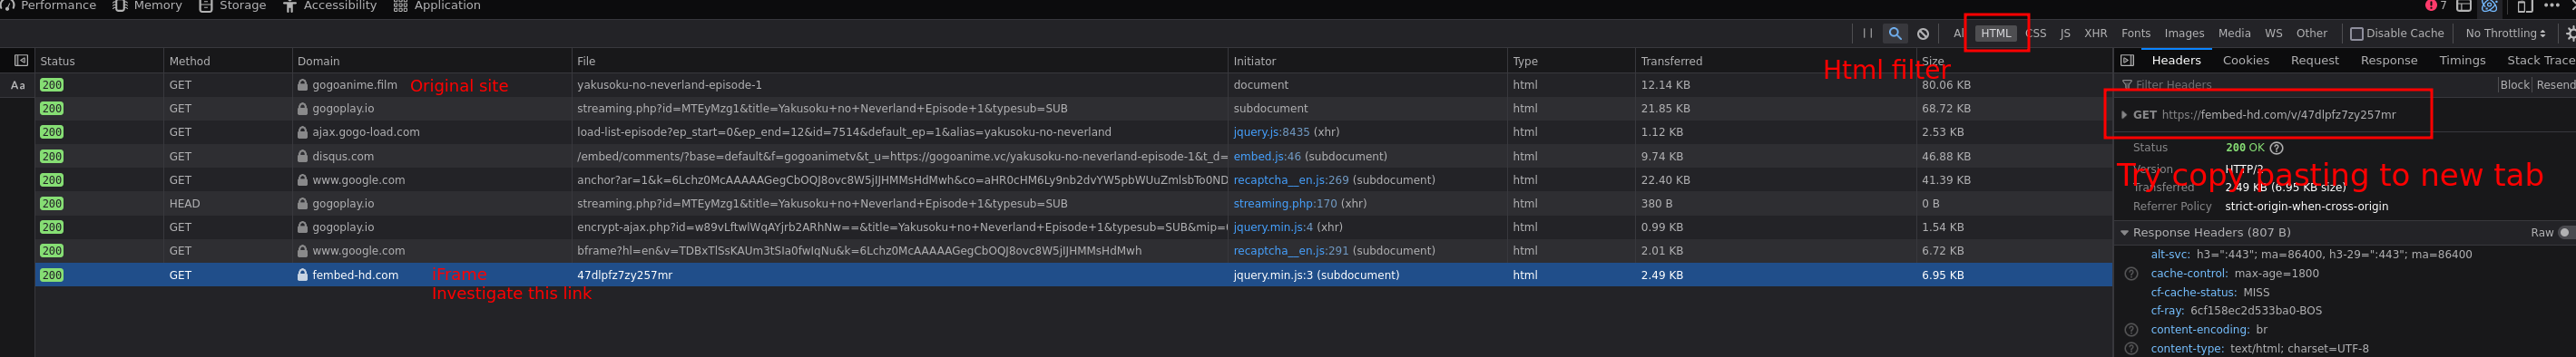
Task: Open the network settings gear
Action: (2570, 34)
